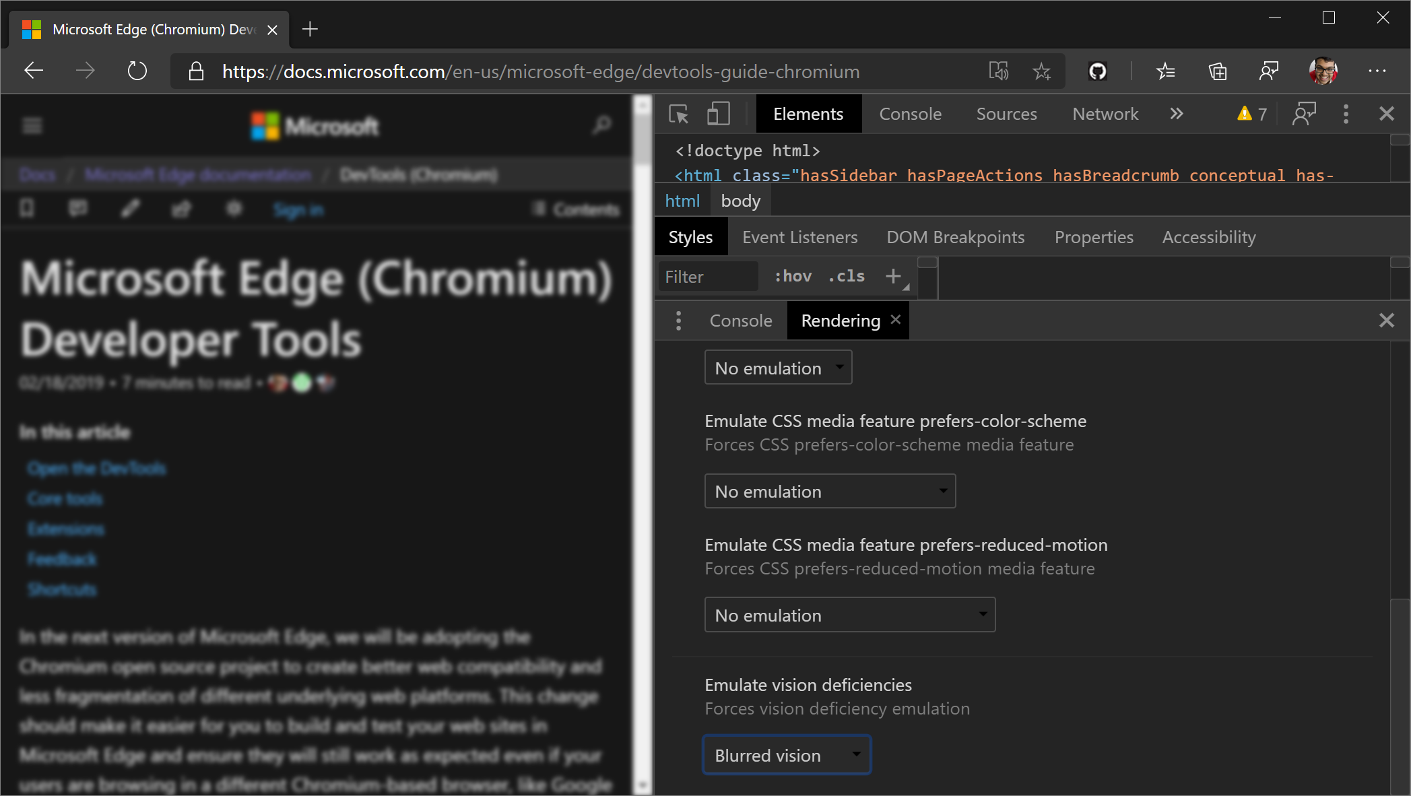
Task: Click the accessibility person icon in DevTools
Action: [1305, 114]
